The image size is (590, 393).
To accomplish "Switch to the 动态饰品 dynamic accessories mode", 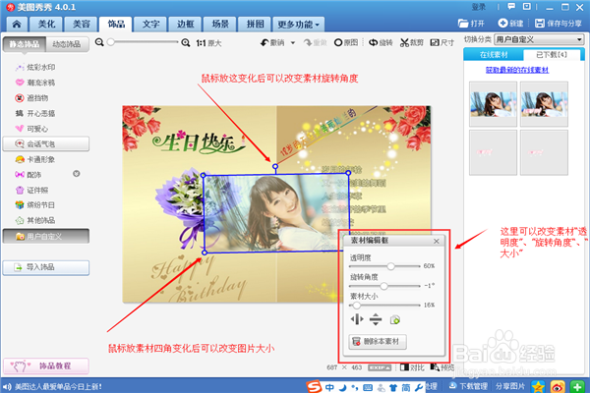I will click(x=67, y=44).
